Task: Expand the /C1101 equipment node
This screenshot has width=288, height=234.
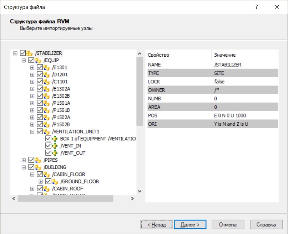Action: pos(32,82)
